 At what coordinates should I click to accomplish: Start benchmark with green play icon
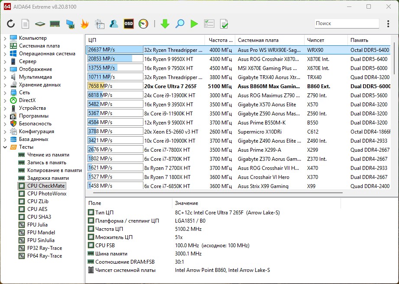coord(194,24)
